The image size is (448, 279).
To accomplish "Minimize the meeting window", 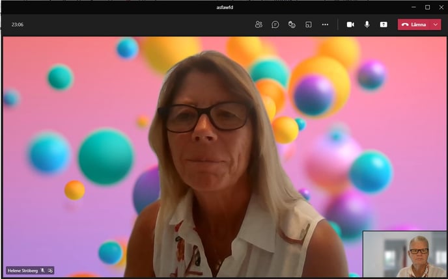I will click(413, 7).
